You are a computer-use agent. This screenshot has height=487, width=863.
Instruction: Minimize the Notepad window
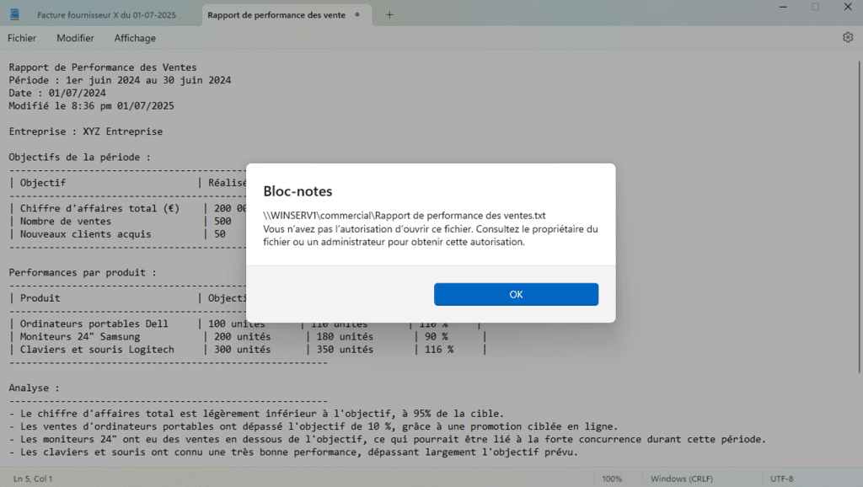tap(778, 7)
